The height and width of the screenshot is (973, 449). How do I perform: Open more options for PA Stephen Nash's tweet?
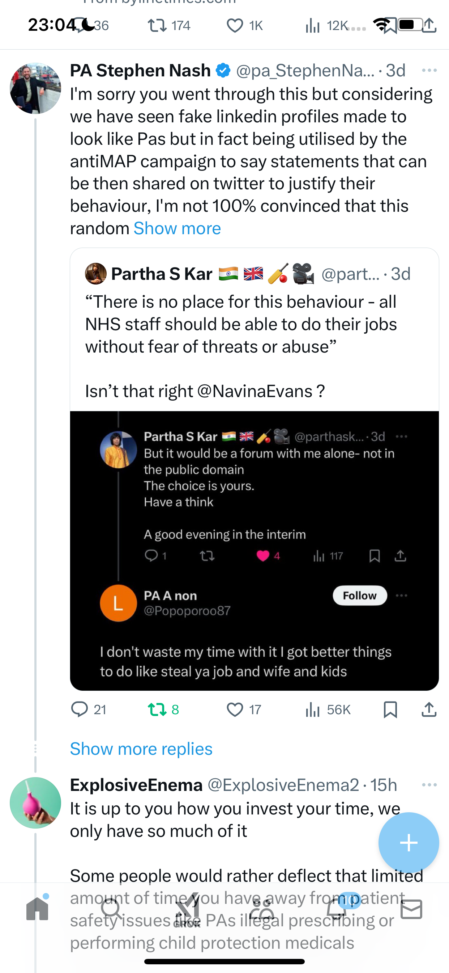click(x=429, y=70)
